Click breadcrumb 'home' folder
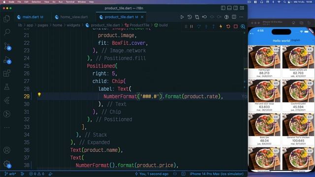Image resolution: width=315 pixels, height=177 pixels. tap(57, 25)
